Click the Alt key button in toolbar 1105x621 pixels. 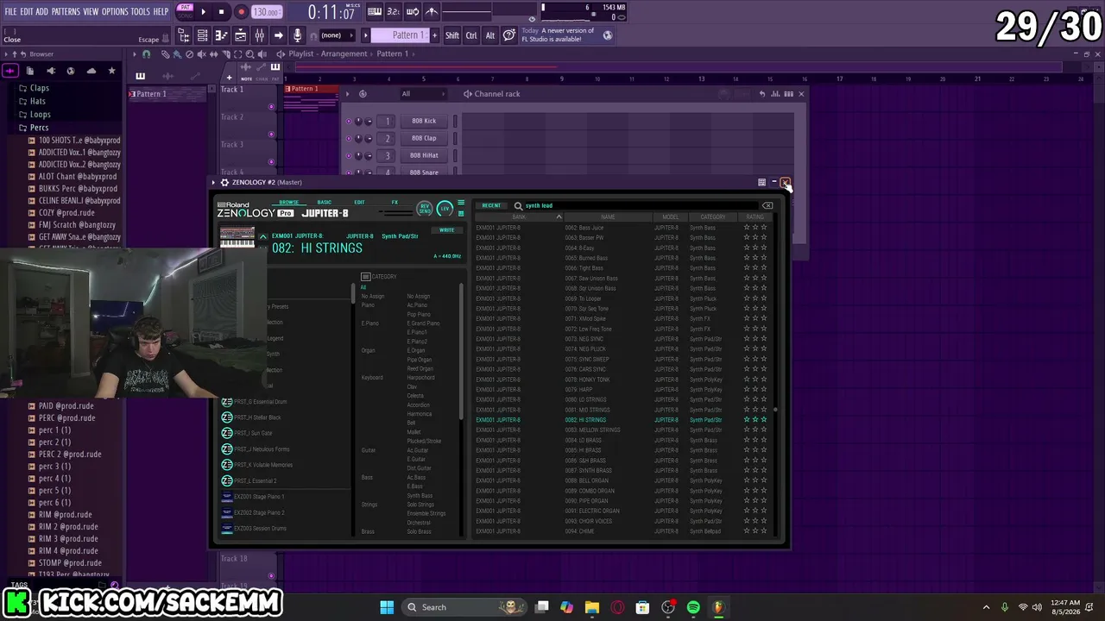pyautogui.click(x=490, y=35)
